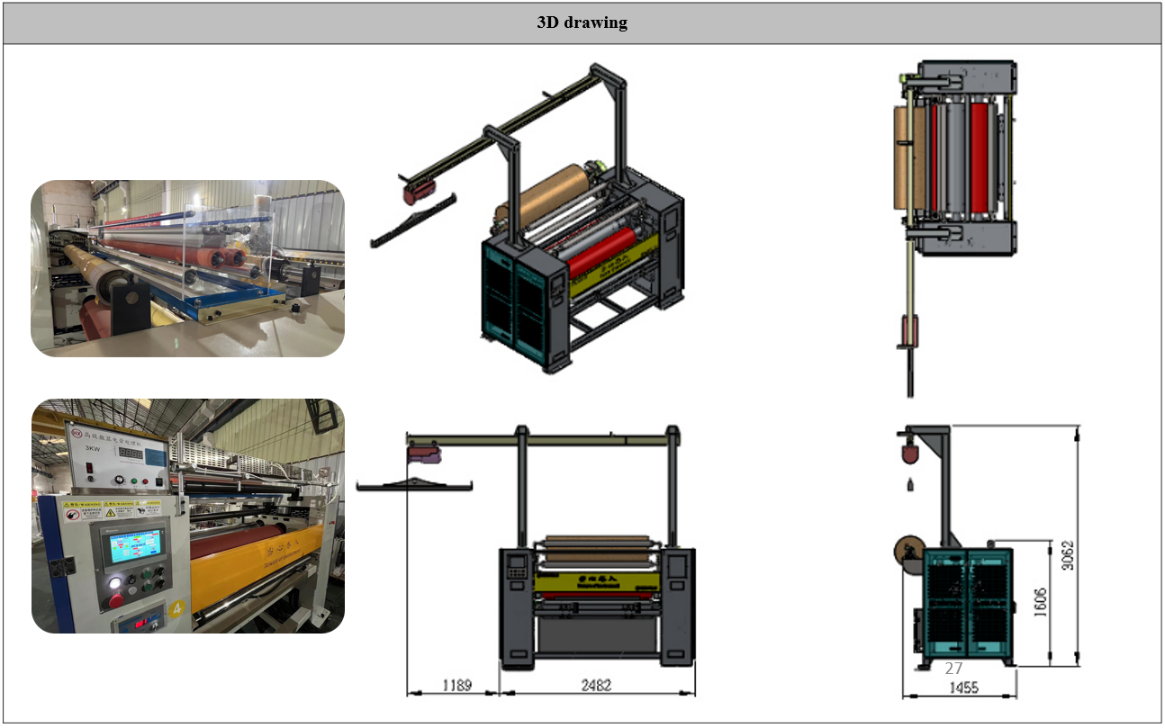Image resolution: width=1165 pixels, height=728 pixels.
Task: Select the 1189 width dimension label
Action: 455,686
